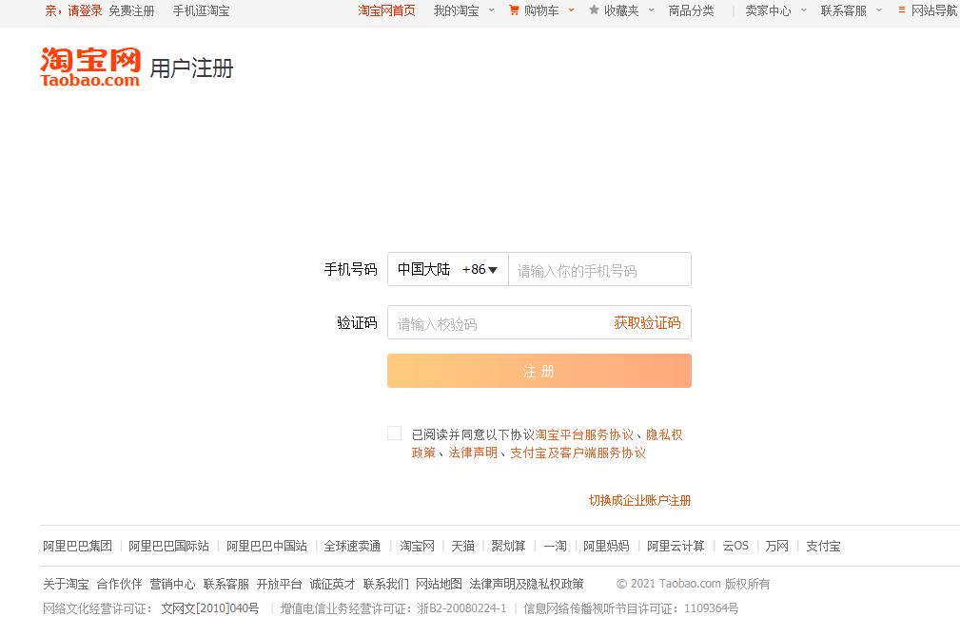Click the 注册 registration button

tap(539, 371)
